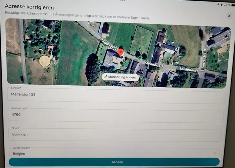Click the battery icon in the status bar
Image resolution: width=235 pixels, height=168 pixels.
[x=233, y=5]
